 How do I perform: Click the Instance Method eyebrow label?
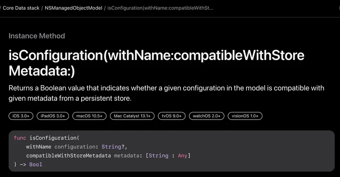[37, 36]
